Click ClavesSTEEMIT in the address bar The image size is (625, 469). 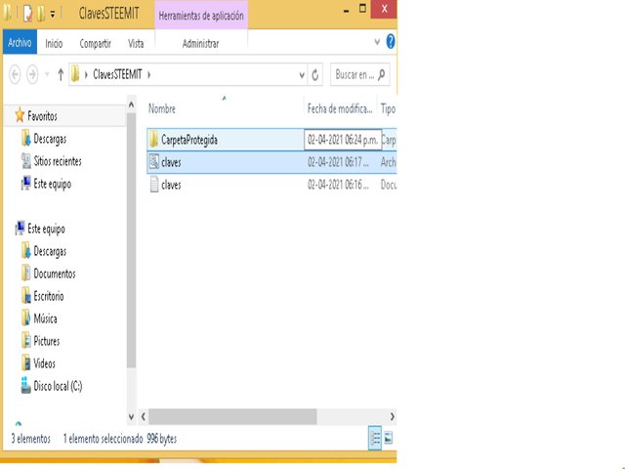tap(117, 74)
